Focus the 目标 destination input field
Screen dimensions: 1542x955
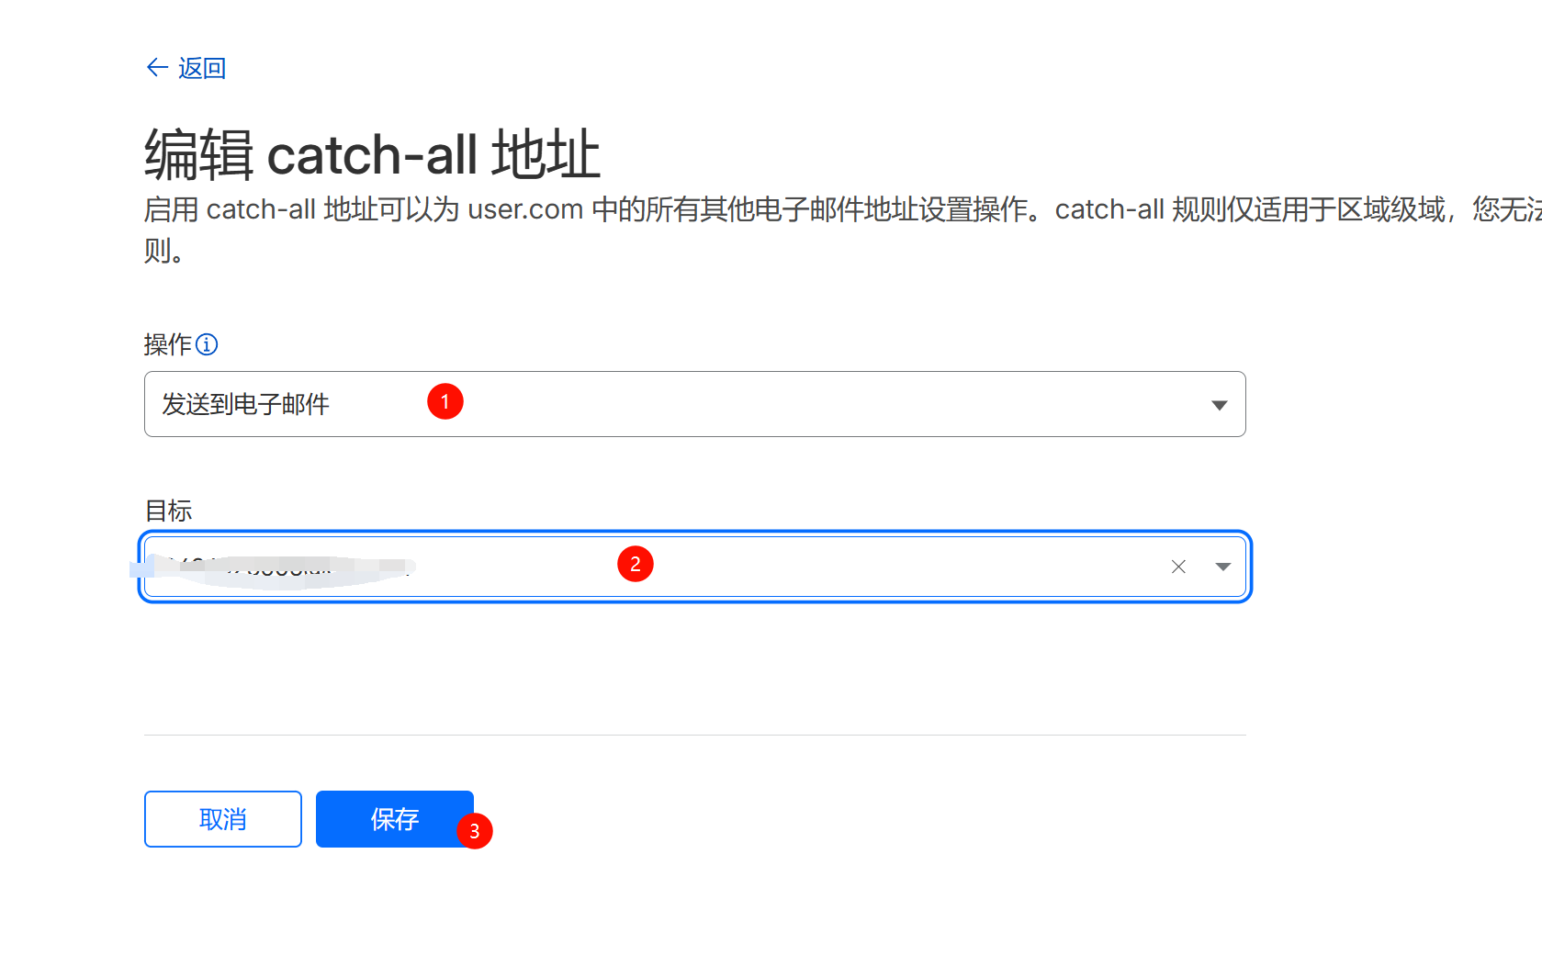827,567
